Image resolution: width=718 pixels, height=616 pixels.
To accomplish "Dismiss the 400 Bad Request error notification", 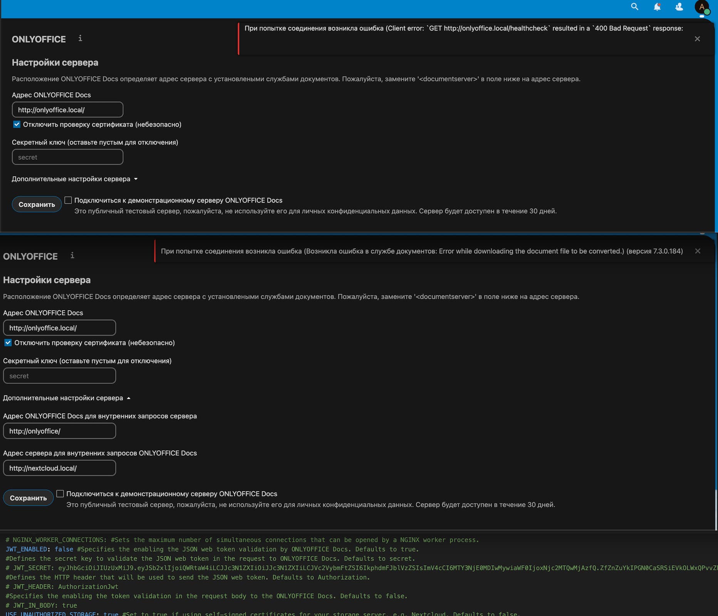I will [697, 39].
